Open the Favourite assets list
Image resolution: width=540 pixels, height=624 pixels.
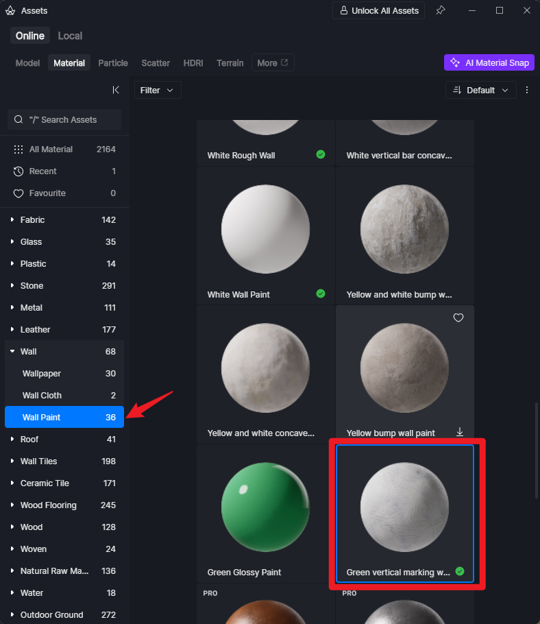(47, 193)
